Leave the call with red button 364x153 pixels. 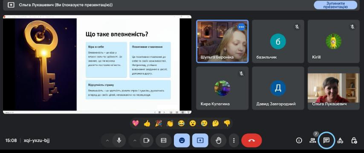(251, 140)
